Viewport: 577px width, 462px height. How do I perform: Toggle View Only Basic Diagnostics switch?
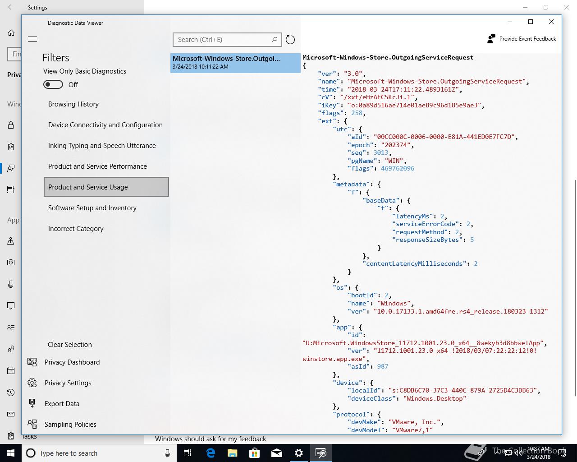(53, 84)
